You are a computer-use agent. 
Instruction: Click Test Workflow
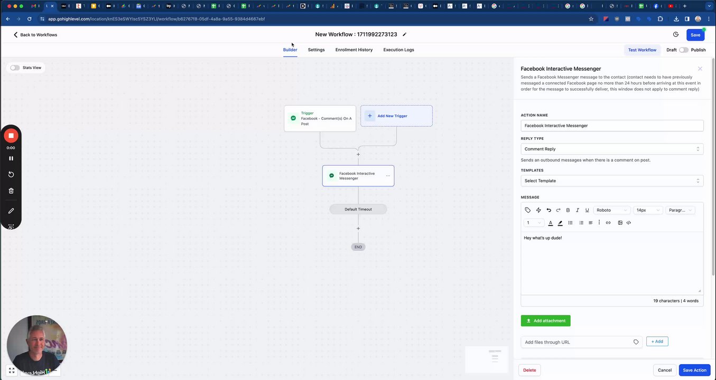tap(642, 50)
